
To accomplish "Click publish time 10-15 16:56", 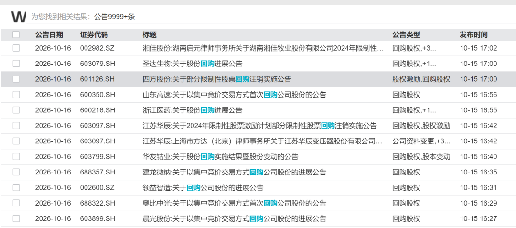I will (478, 95).
